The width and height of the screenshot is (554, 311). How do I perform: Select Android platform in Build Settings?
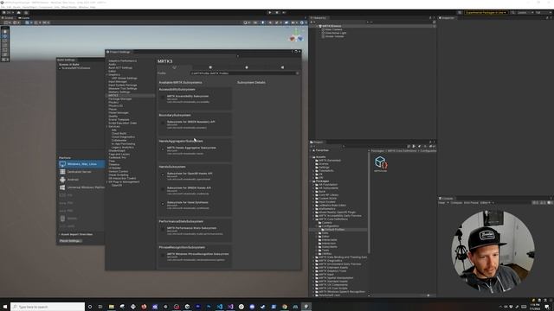(x=81, y=180)
